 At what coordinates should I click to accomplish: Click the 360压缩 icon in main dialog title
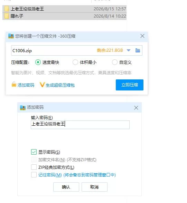click(11, 36)
